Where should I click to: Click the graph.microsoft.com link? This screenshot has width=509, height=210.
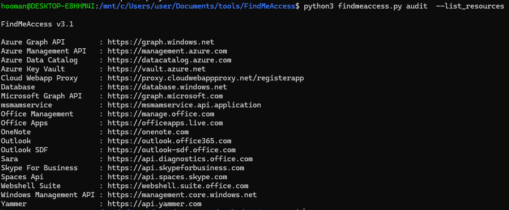point(165,96)
